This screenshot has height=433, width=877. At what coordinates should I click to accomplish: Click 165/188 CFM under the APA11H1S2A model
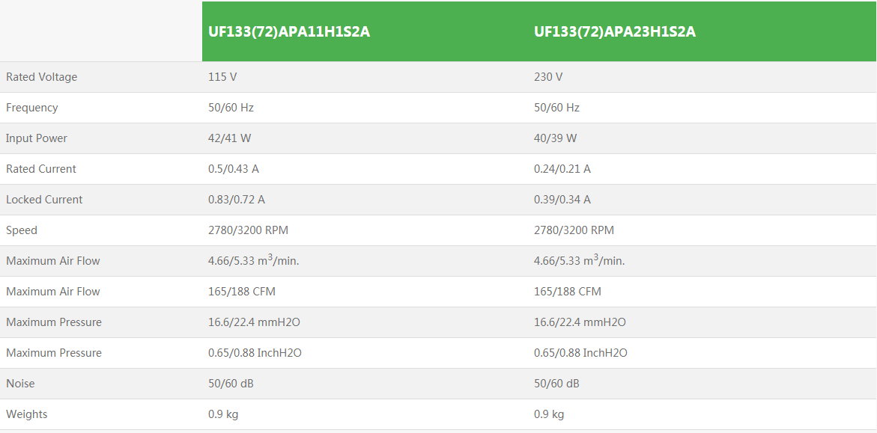tap(242, 292)
